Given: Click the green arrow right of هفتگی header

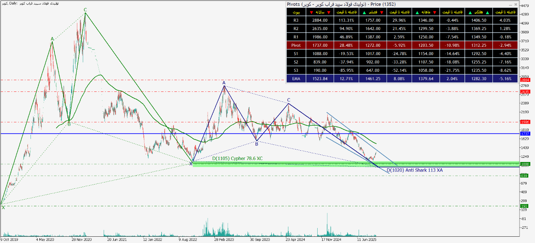Looking at the screenshot, I should coord(487,12).
